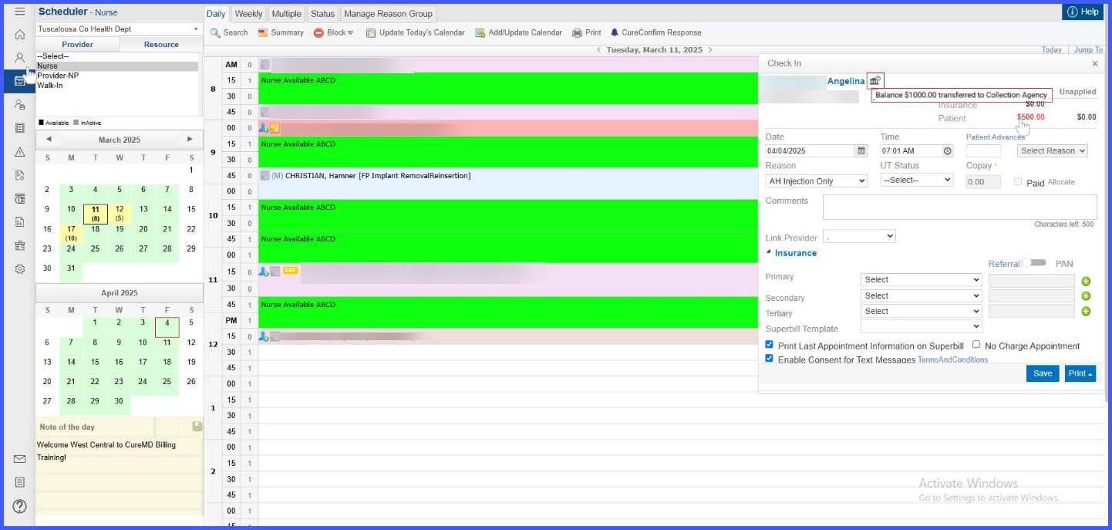Switch to the Weekly tab
This screenshot has height=530, width=1112.
[248, 14]
